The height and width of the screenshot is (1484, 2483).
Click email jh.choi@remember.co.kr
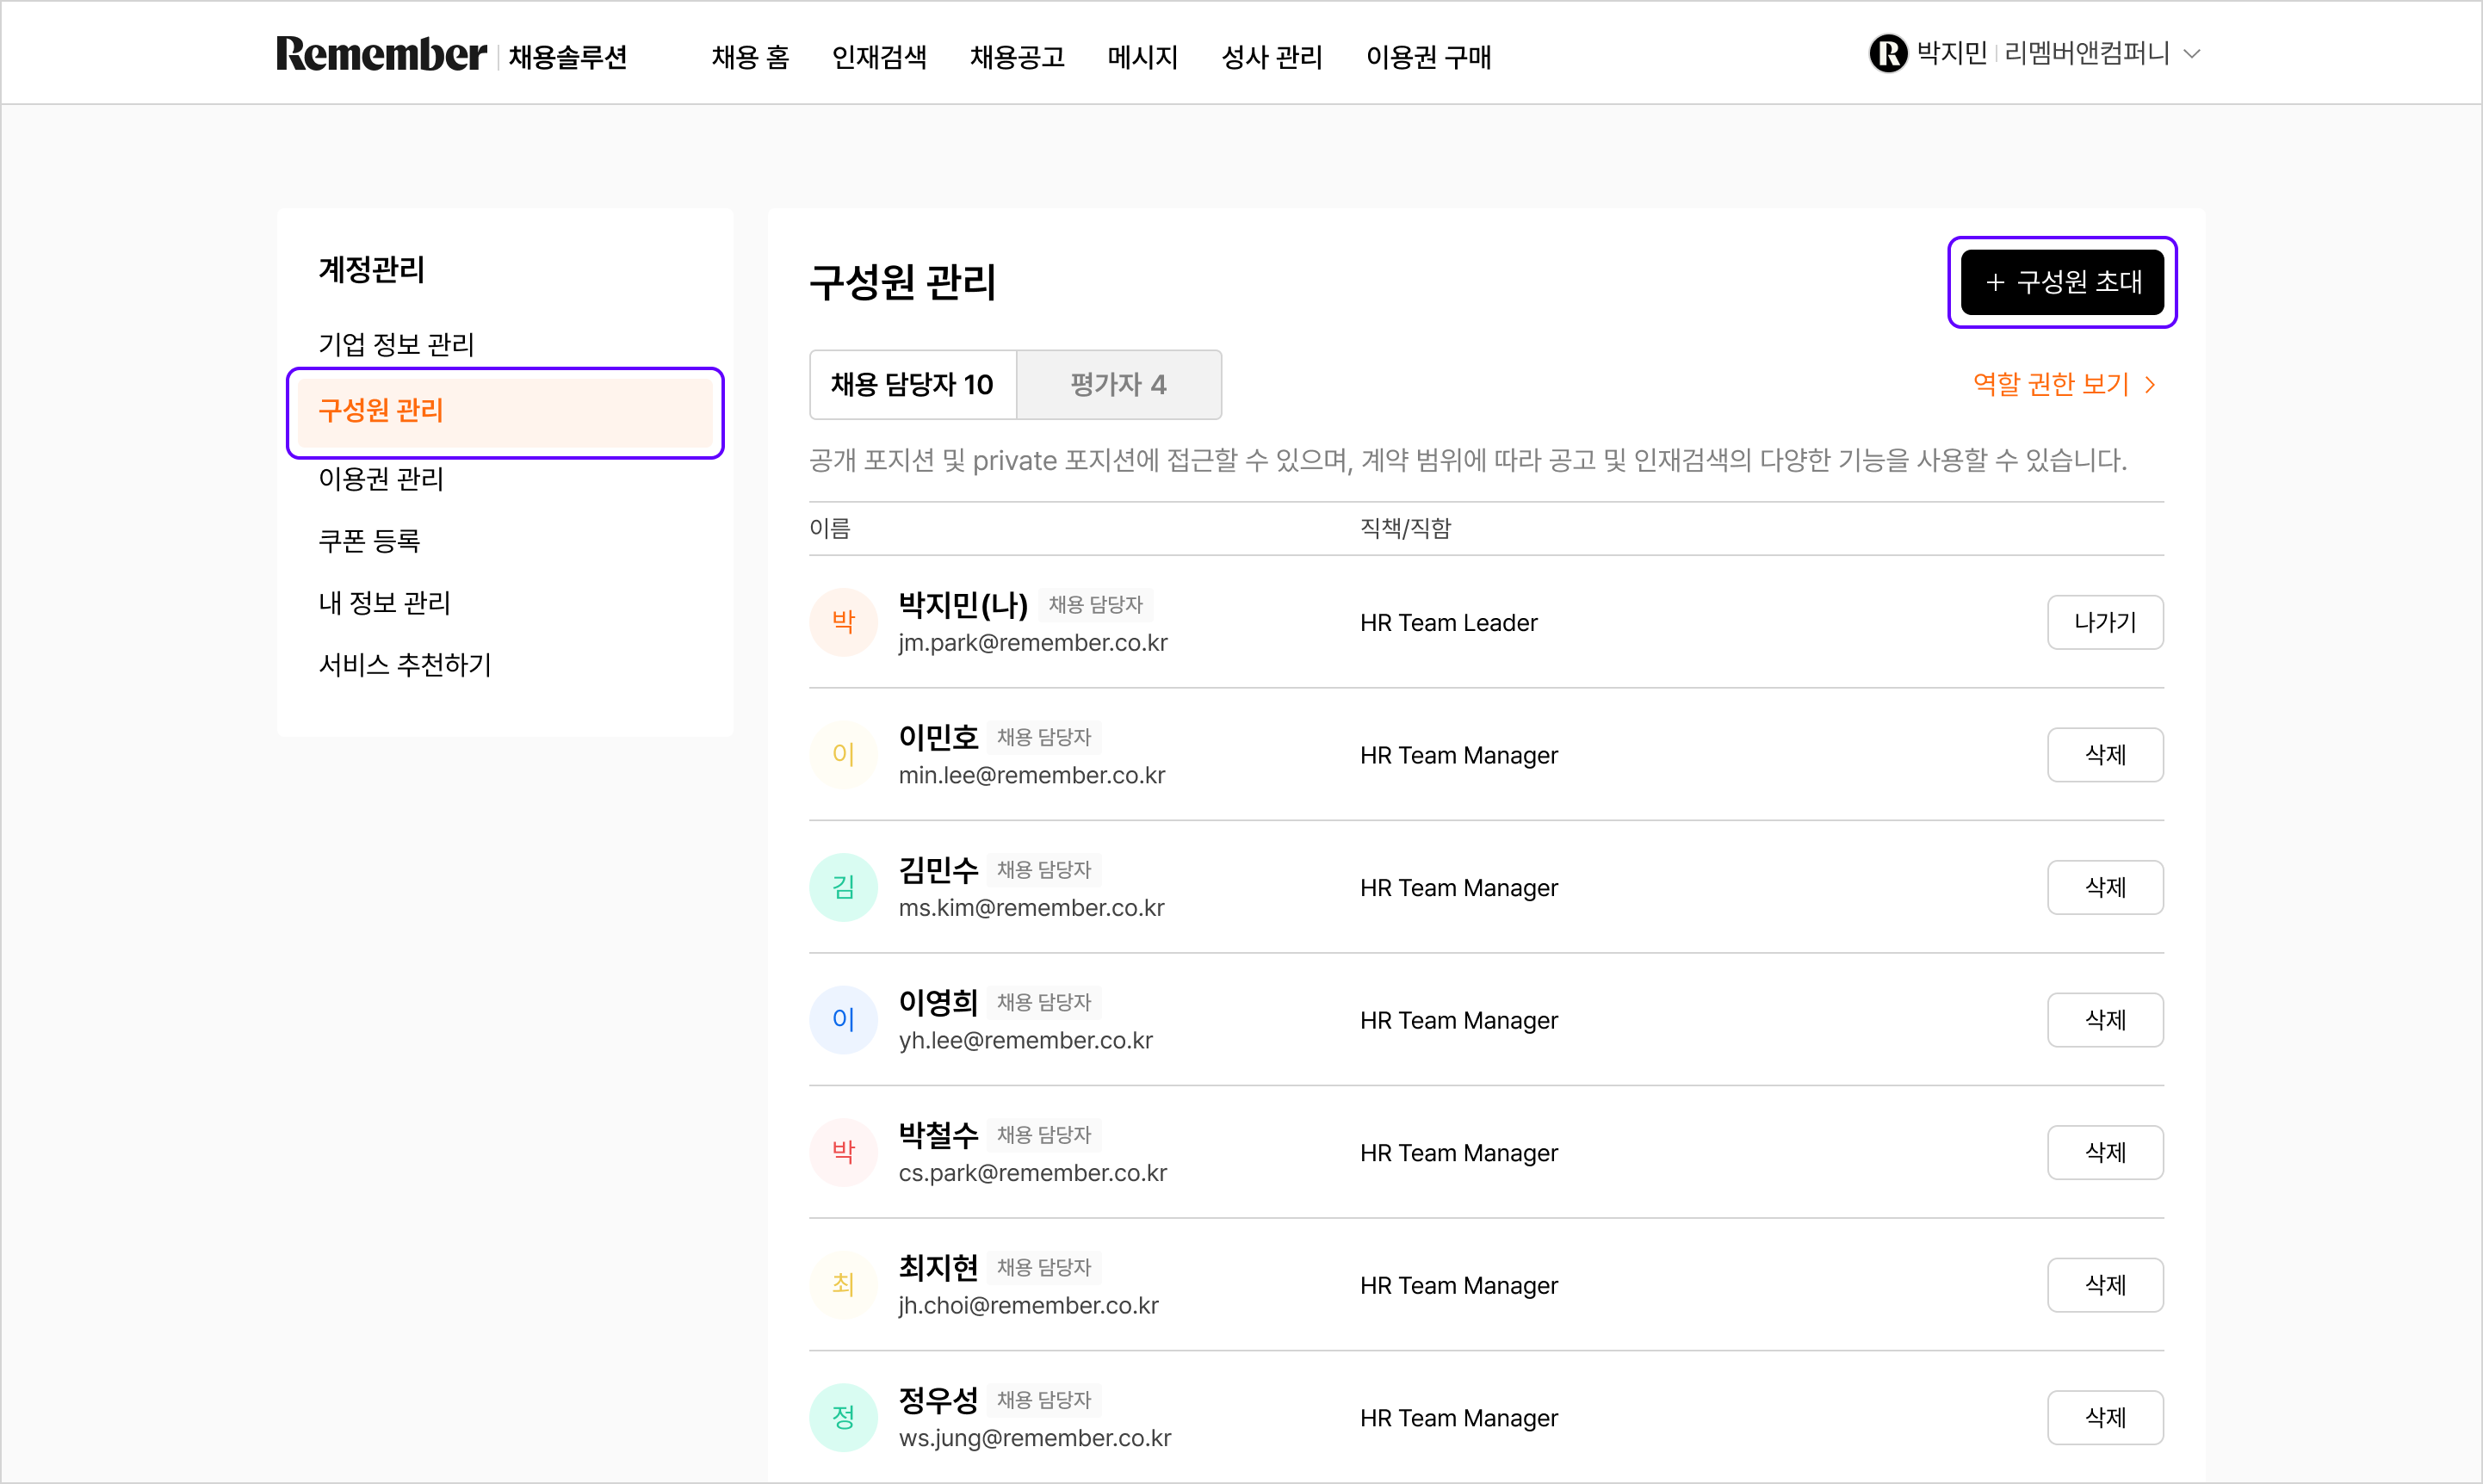point(1028,1306)
